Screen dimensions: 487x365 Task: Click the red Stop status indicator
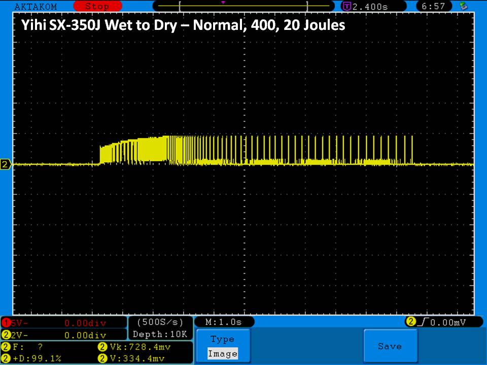click(x=96, y=7)
